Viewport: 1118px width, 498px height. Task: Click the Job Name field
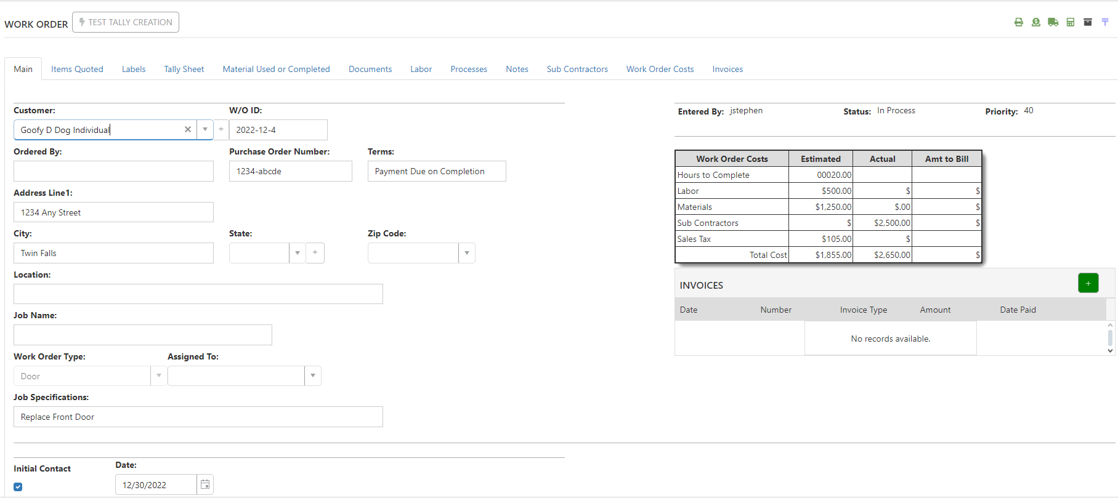(143, 335)
